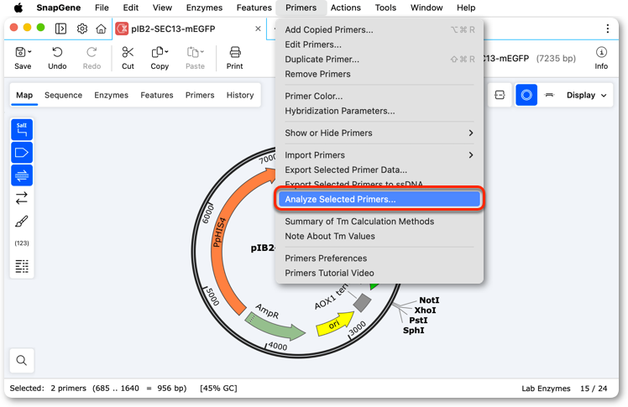
Task: Open Primers Preferences menu item
Action: coord(379,258)
